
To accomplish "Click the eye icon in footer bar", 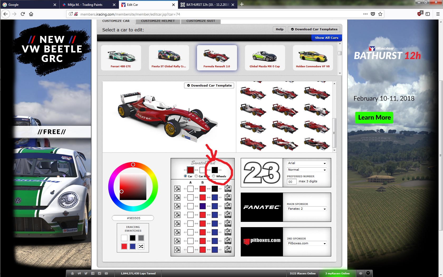I will coord(360,274).
